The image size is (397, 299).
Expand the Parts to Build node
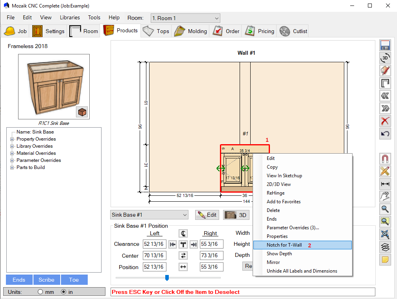pyautogui.click(x=12, y=167)
